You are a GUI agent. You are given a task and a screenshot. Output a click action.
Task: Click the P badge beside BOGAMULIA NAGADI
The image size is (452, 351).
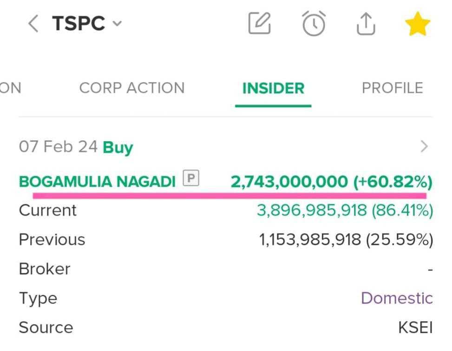click(x=191, y=178)
